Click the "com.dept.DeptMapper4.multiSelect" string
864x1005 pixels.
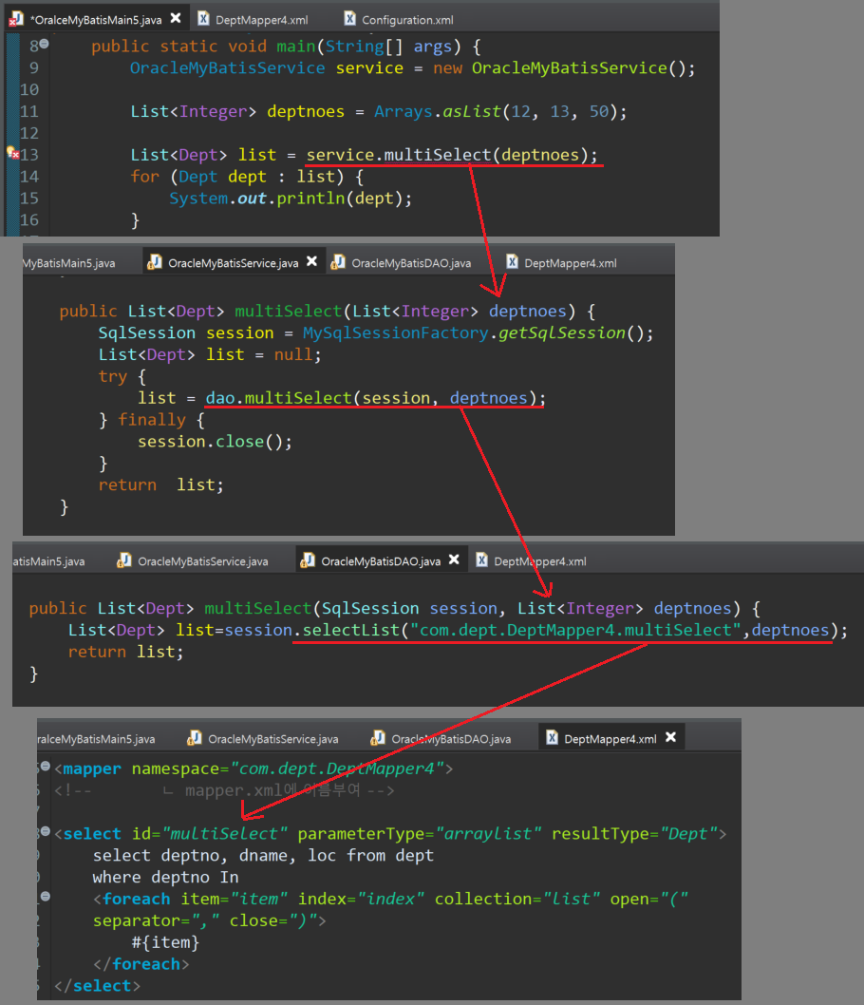coord(575,630)
